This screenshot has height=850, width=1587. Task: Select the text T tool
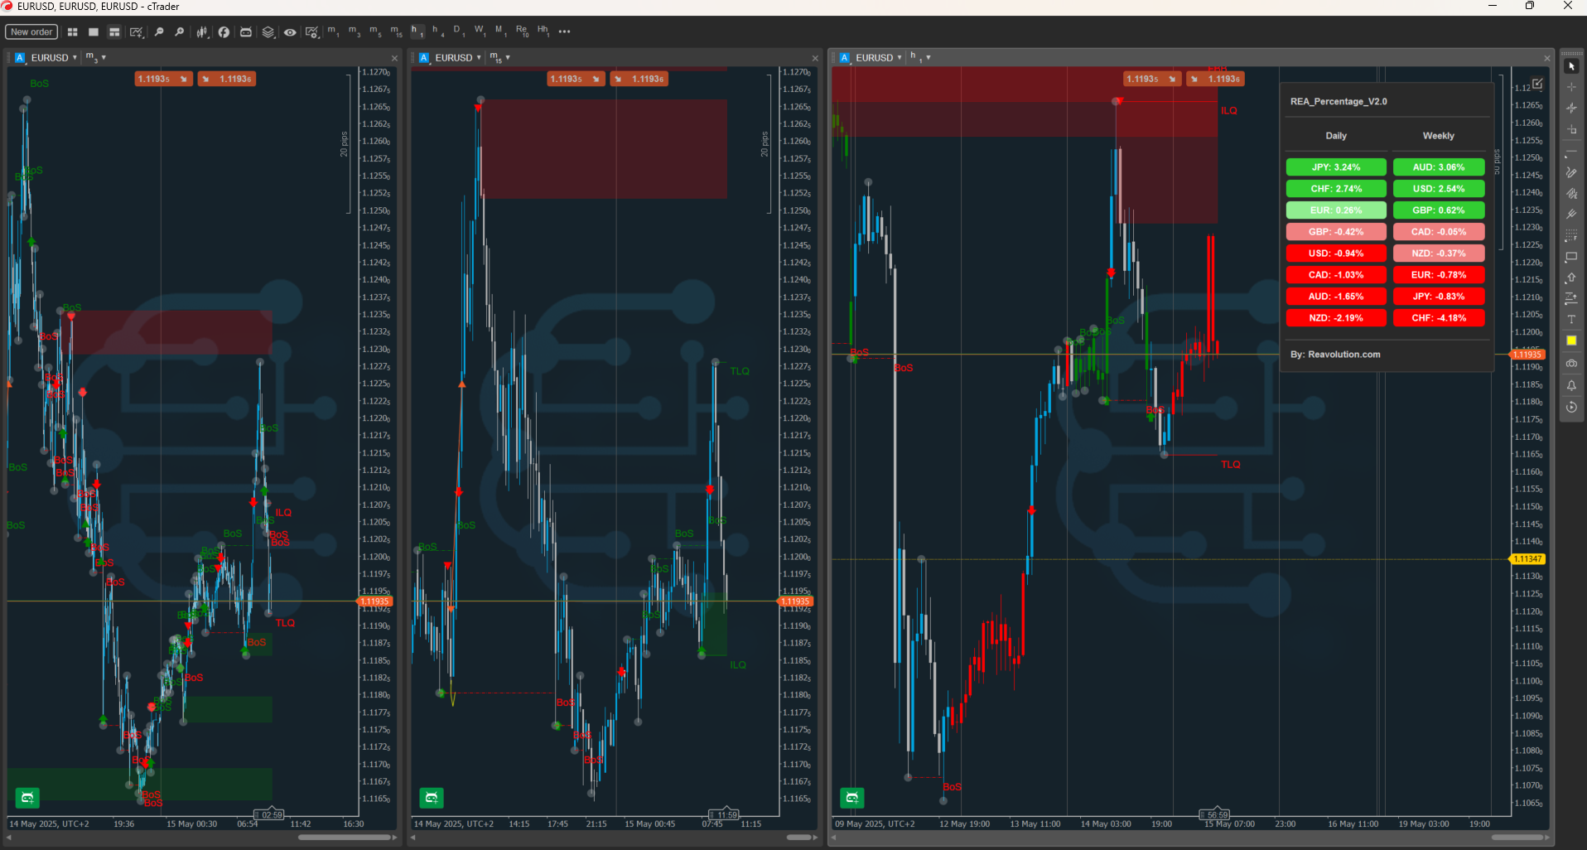(1571, 319)
